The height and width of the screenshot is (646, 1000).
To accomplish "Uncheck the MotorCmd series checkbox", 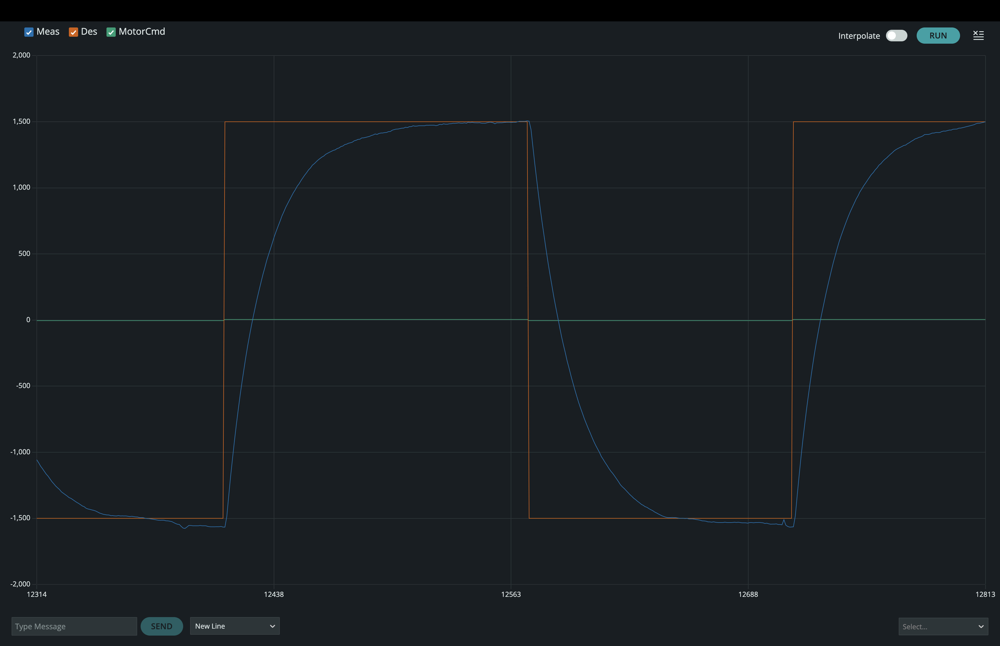I will coord(111,32).
